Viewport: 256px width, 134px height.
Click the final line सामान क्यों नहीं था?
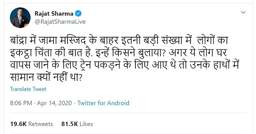coord(46,77)
